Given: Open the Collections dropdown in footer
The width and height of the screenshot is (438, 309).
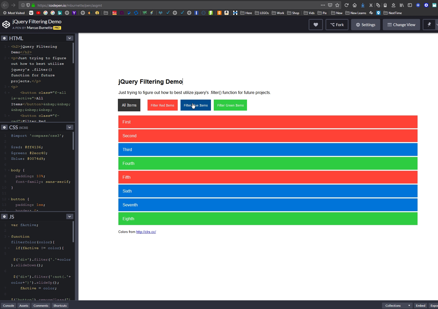Looking at the screenshot, I should tap(397, 305).
